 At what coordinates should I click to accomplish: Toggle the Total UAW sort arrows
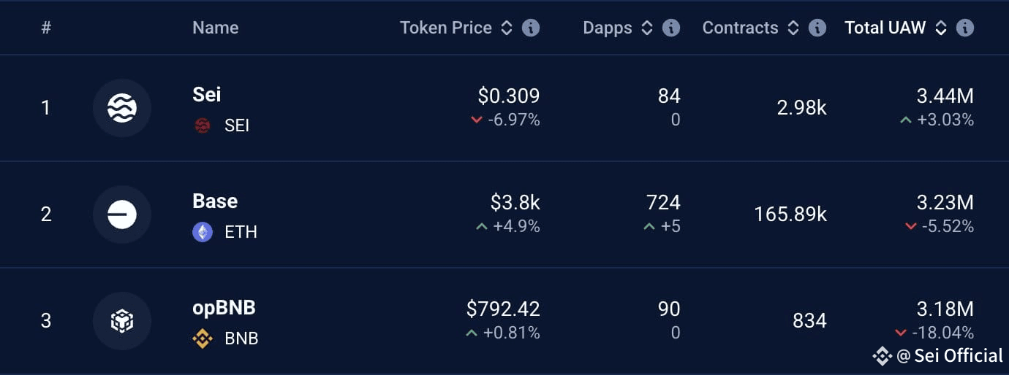(941, 28)
